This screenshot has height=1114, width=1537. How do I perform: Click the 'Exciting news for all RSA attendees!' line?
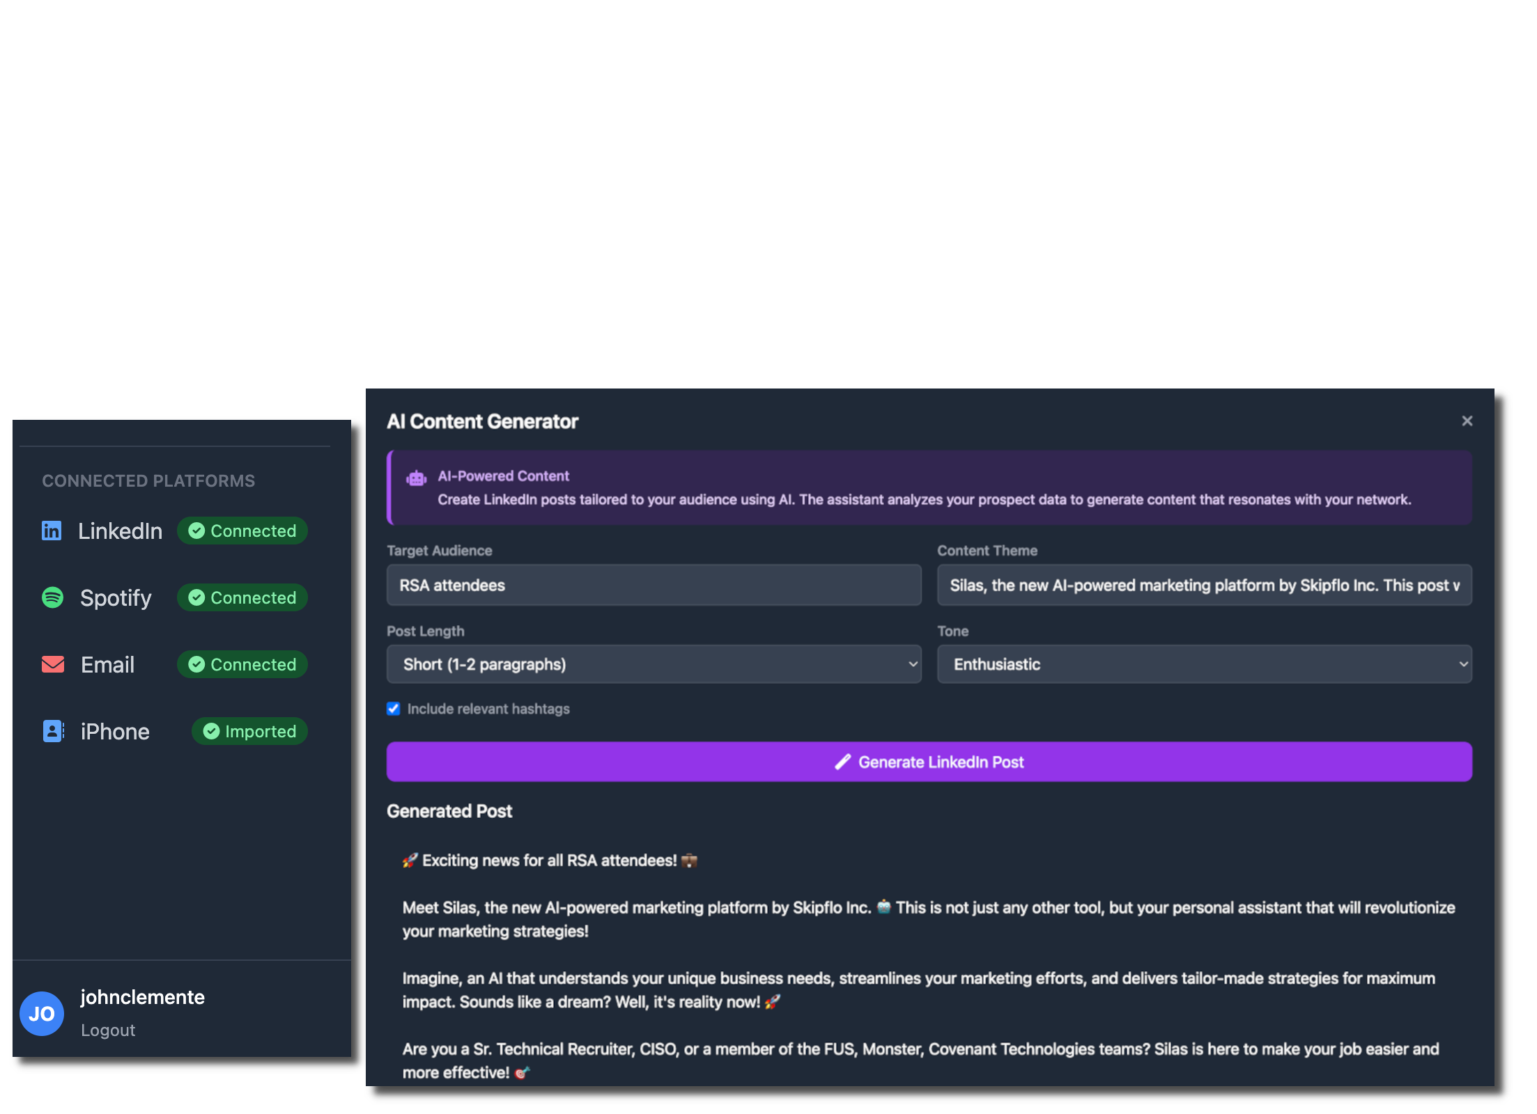coord(550,861)
